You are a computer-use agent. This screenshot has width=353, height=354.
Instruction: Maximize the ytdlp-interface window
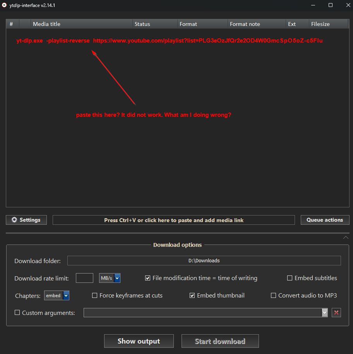331,5
